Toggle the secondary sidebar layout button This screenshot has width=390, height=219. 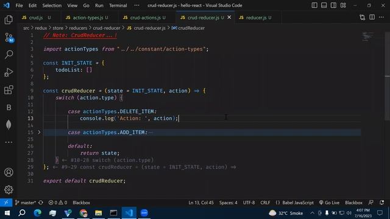pos(333,5)
